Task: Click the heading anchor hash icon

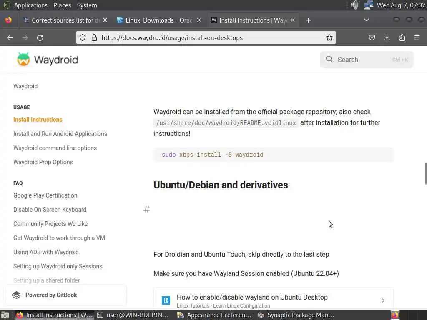Action: 146,209
